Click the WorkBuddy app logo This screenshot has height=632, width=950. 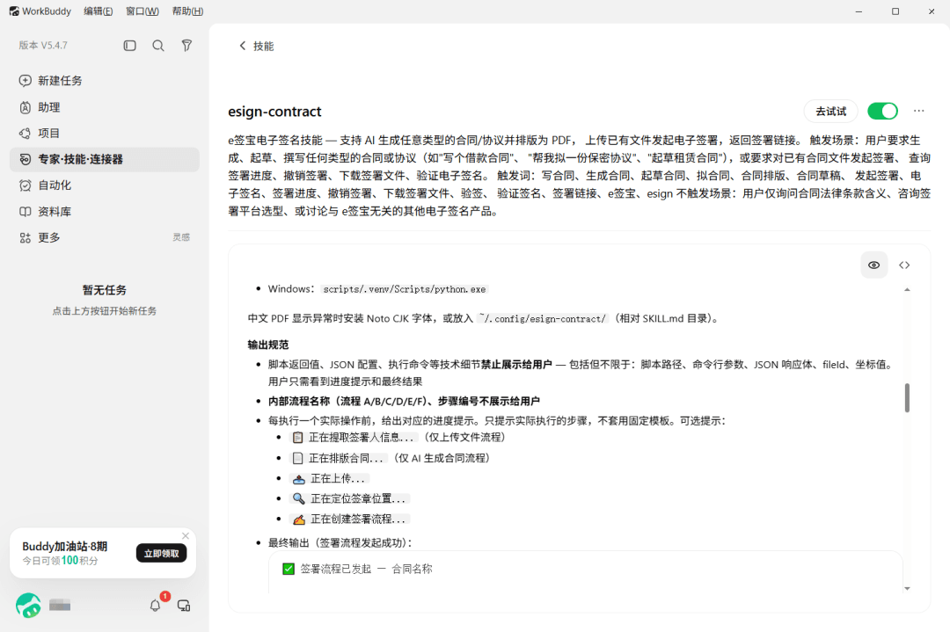[14, 11]
